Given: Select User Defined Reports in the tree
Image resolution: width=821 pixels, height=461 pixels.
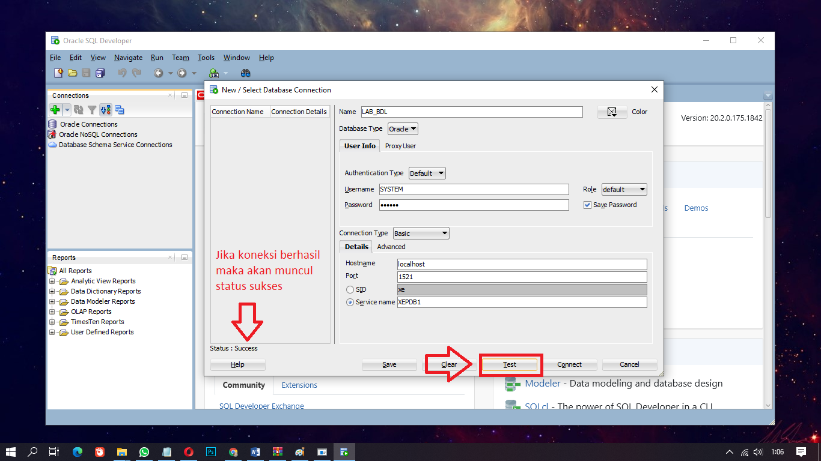Looking at the screenshot, I should pyautogui.click(x=102, y=333).
